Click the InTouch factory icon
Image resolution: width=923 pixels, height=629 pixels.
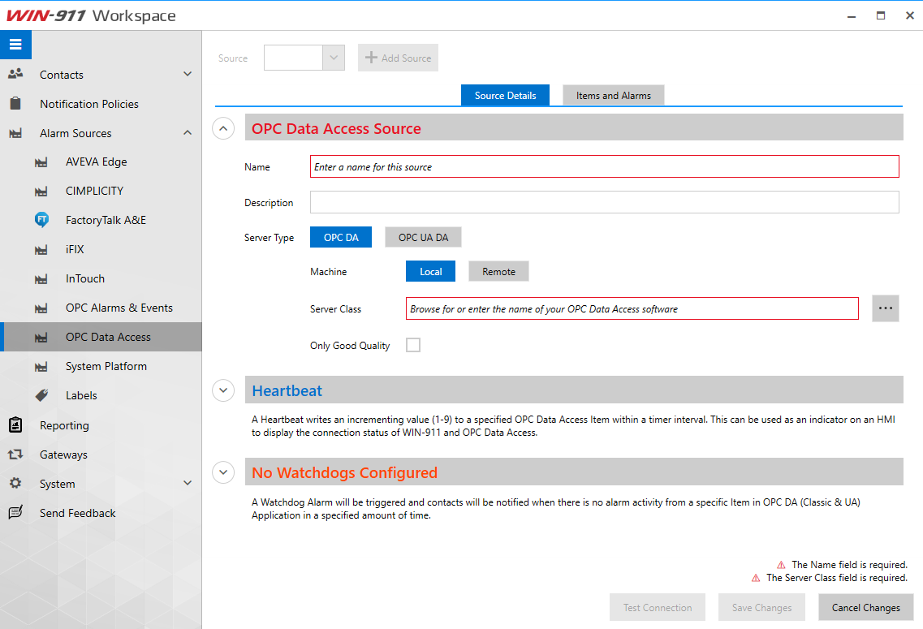point(41,279)
